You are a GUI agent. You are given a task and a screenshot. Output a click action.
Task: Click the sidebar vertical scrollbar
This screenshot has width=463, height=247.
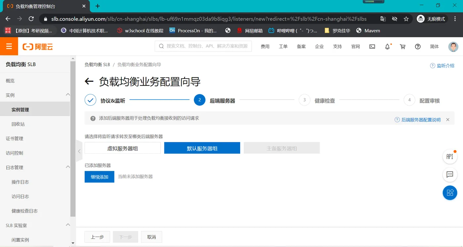coord(73,139)
